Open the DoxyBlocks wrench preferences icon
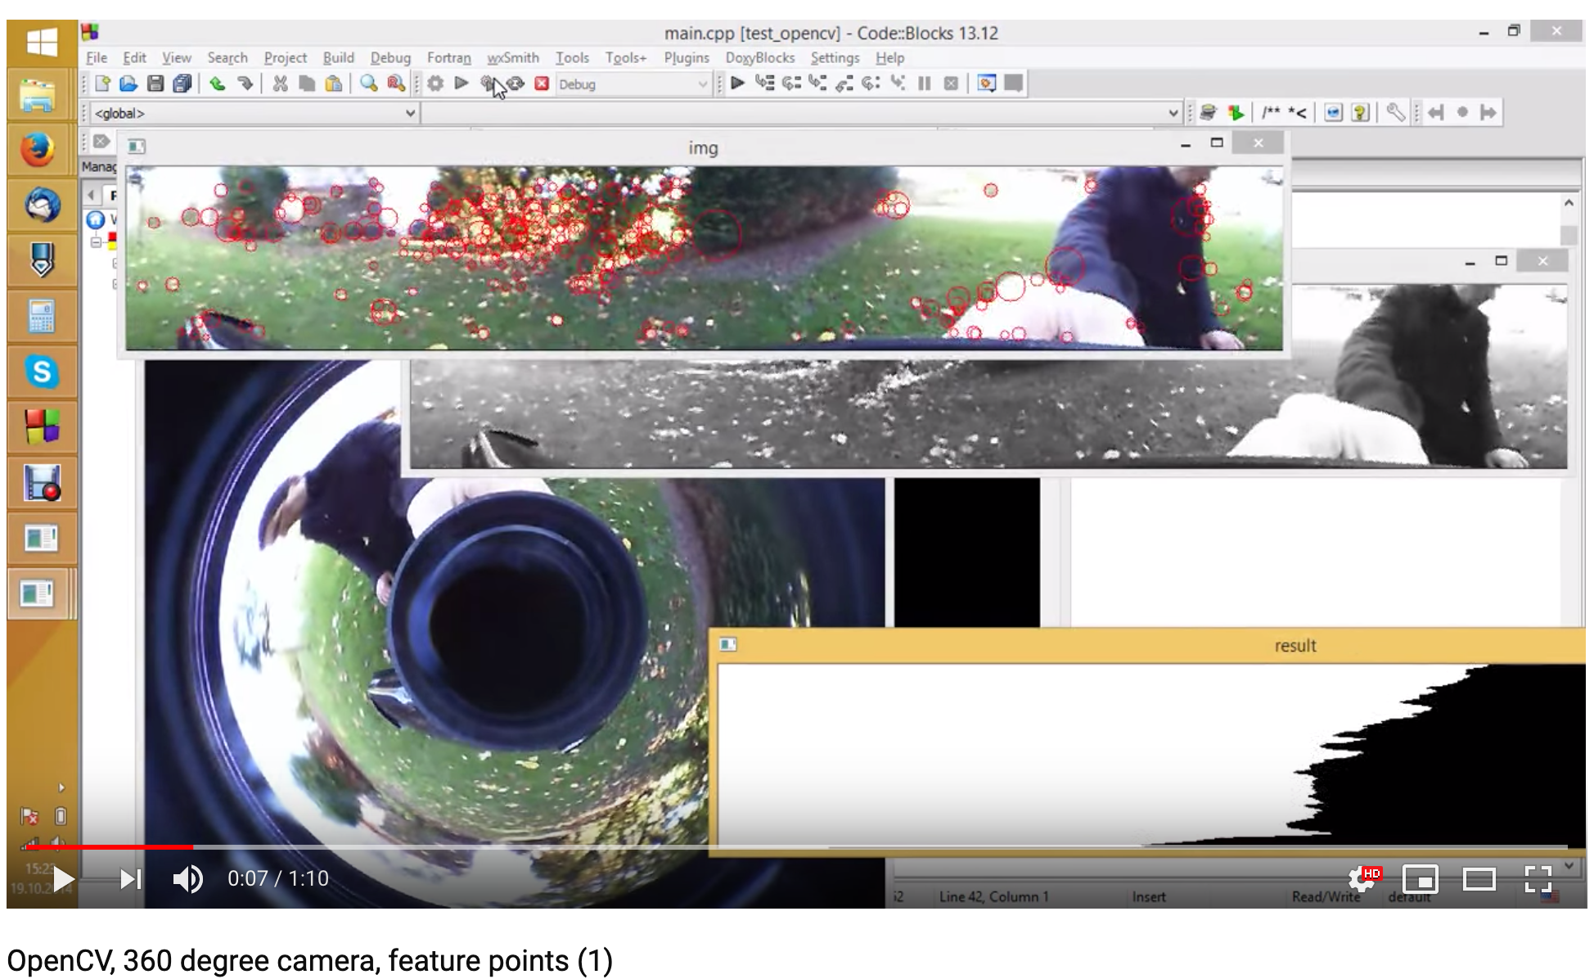 click(x=1396, y=112)
